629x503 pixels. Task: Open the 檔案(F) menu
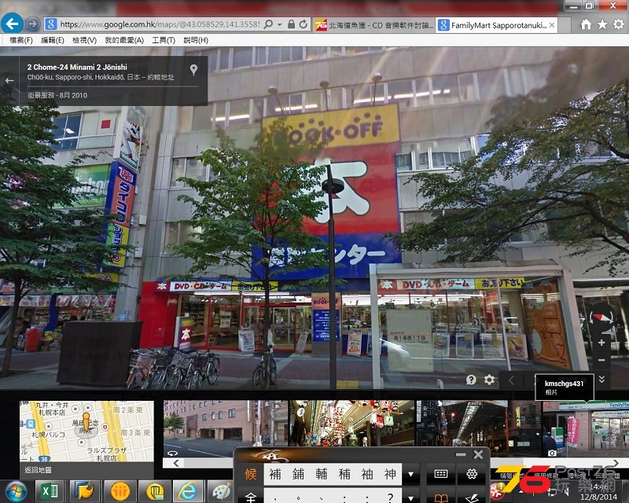[21, 40]
